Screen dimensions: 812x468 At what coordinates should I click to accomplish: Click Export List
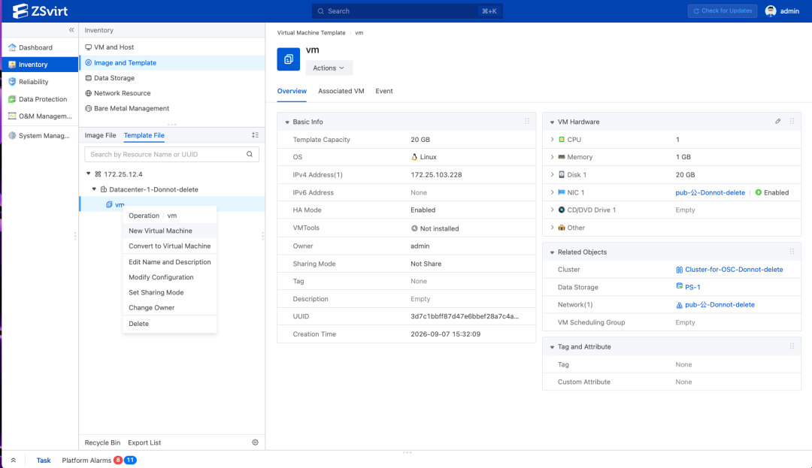144,442
